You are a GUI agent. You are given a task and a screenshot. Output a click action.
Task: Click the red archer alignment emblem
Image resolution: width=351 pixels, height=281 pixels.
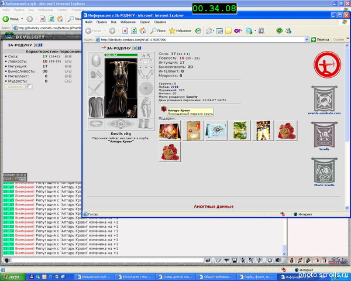[327, 64]
